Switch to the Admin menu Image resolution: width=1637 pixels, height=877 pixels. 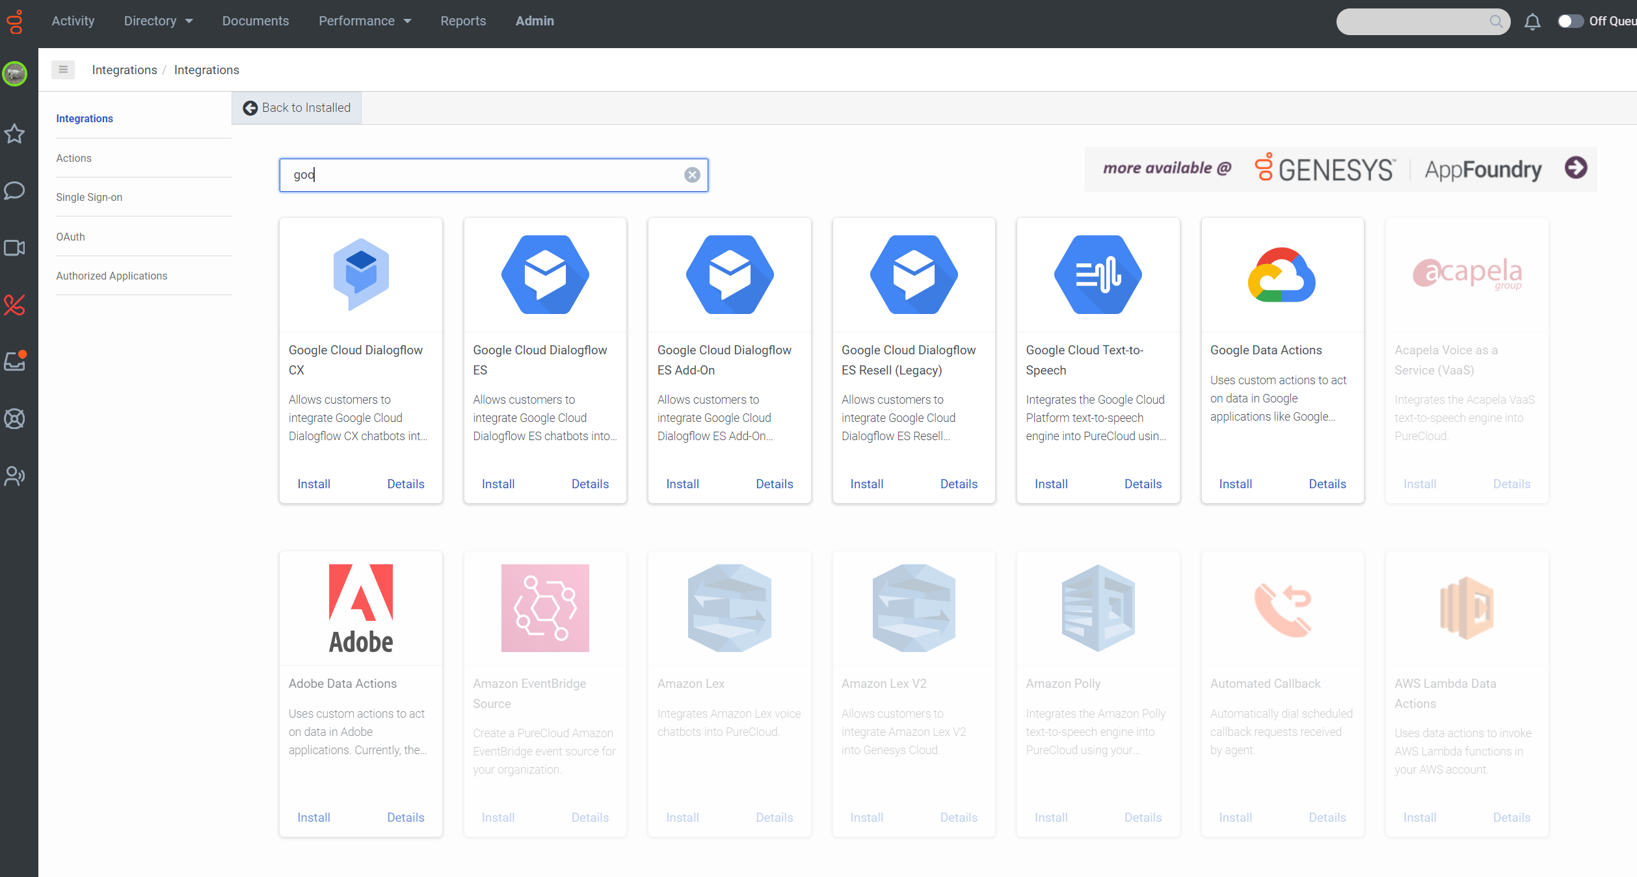(x=535, y=21)
